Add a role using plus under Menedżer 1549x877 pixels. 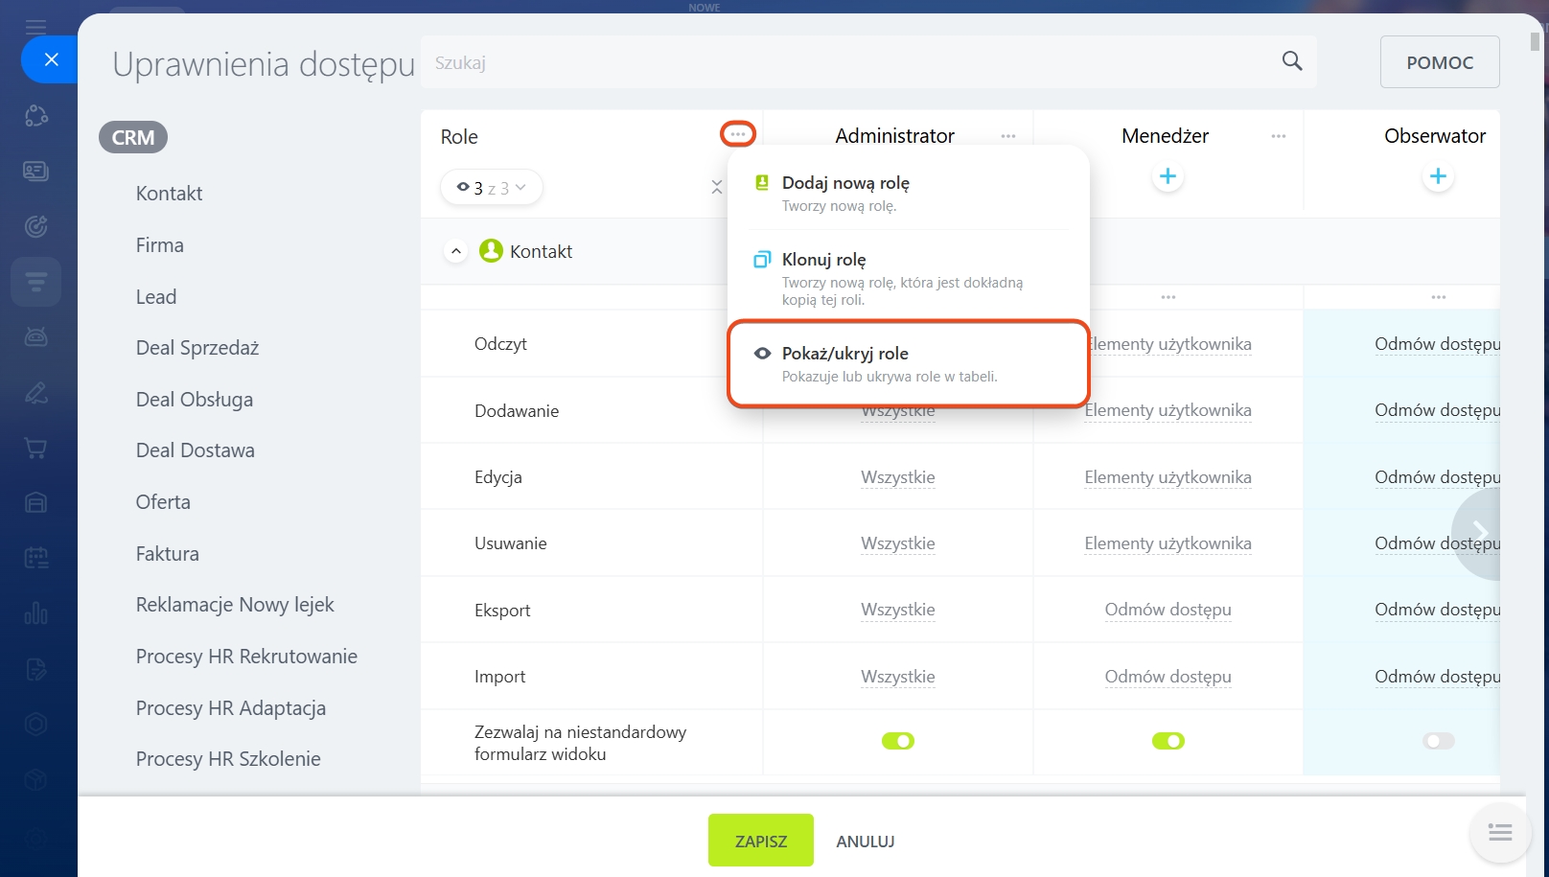(1168, 176)
